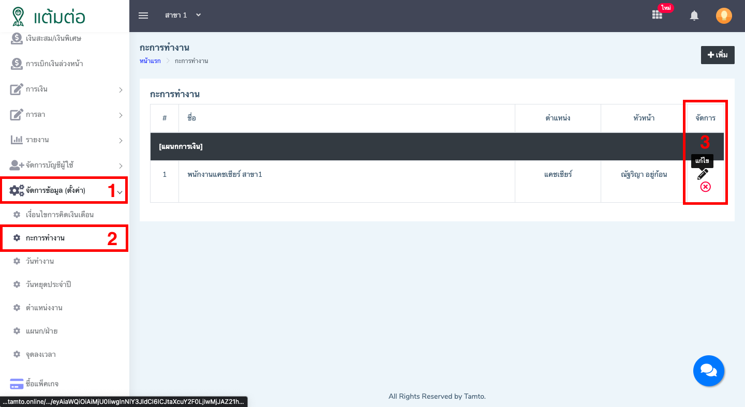Image resolution: width=745 pixels, height=407 pixels.
Task: Click the พนักงานแคชเชียร์ สาขา1 row name
Action: pos(225,175)
